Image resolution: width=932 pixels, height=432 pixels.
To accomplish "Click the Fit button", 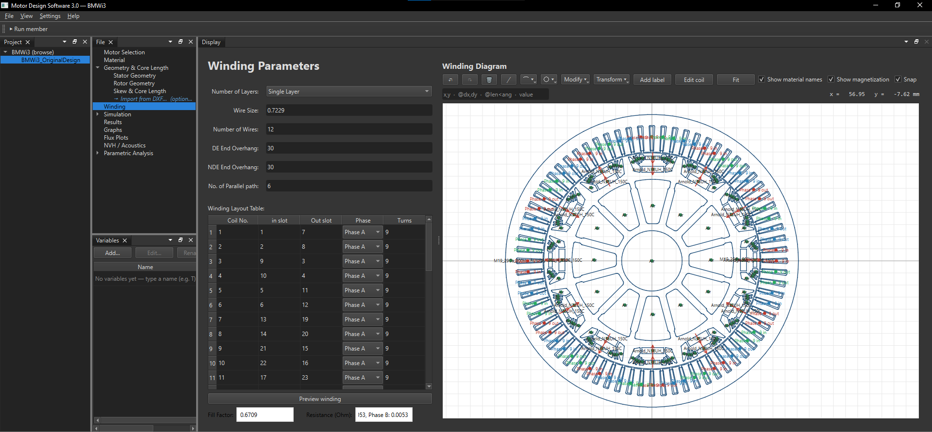I will point(736,80).
